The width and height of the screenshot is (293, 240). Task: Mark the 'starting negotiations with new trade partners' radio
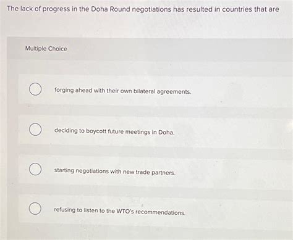point(35,169)
